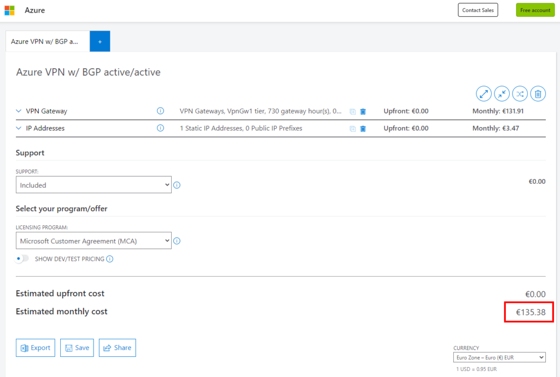Delete the VPN Gateway row
The height and width of the screenshot is (377, 560).
point(363,111)
